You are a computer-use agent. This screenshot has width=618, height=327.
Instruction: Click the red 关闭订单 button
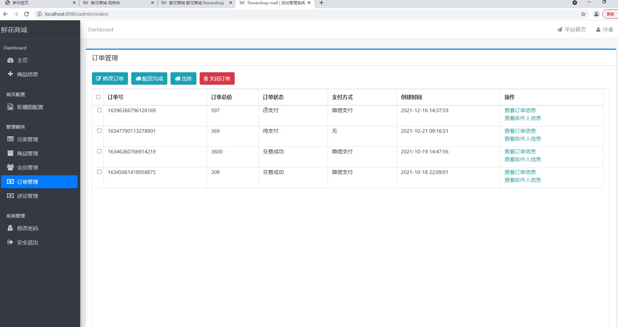point(217,78)
